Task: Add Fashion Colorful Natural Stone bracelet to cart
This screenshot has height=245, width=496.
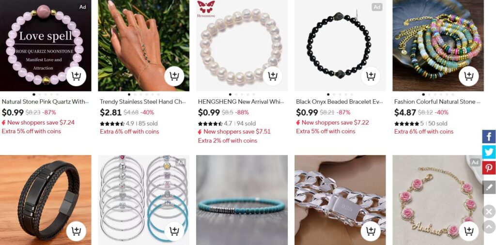Action: [468, 76]
